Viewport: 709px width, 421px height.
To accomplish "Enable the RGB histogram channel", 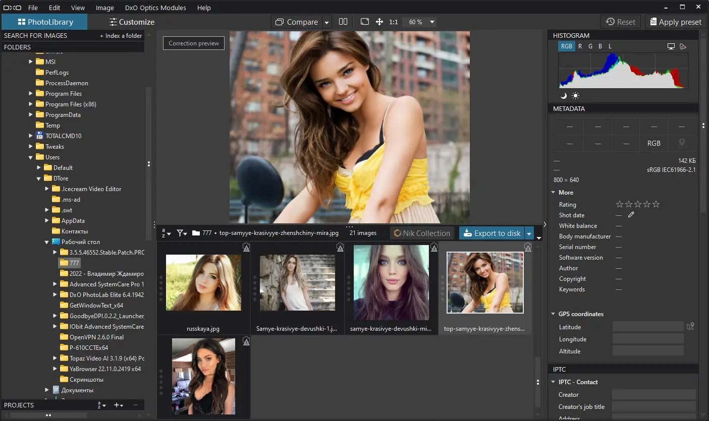I will pyautogui.click(x=567, y=46).
